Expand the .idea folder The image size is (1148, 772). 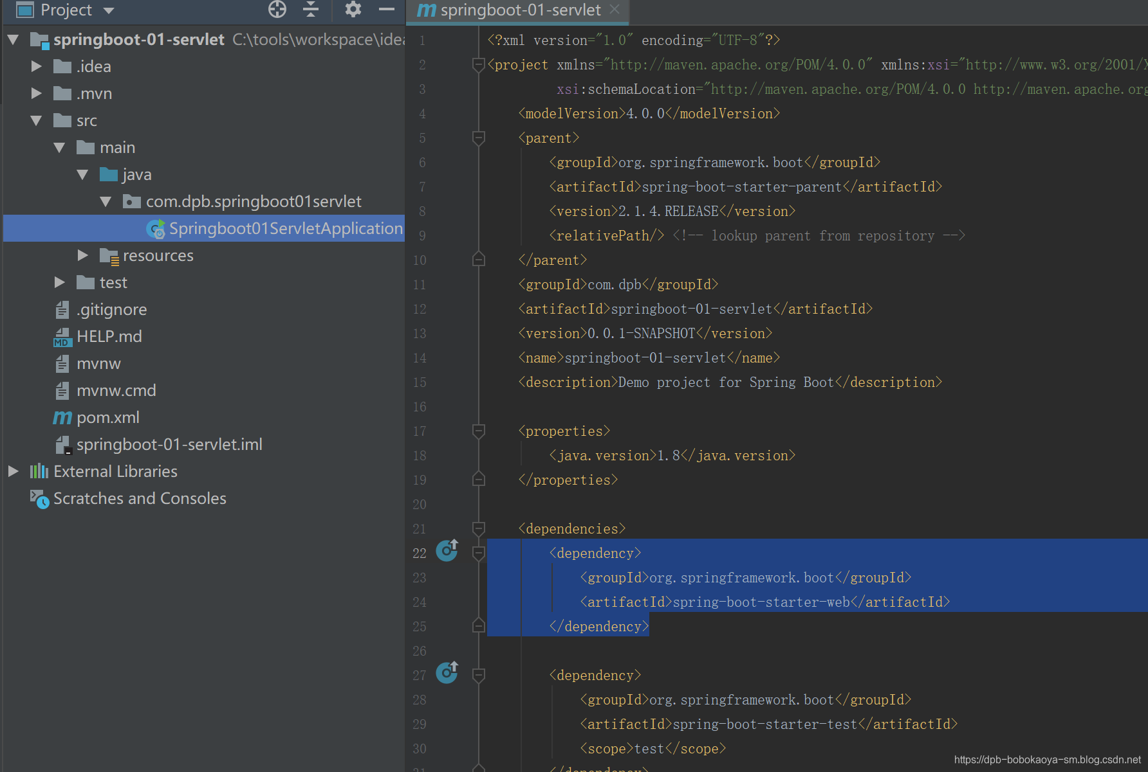37,67
